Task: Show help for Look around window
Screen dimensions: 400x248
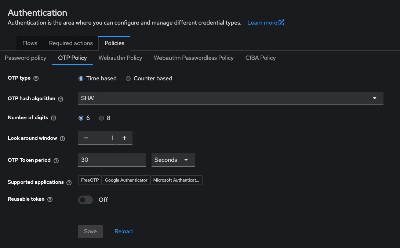Action: coord(62,139)
